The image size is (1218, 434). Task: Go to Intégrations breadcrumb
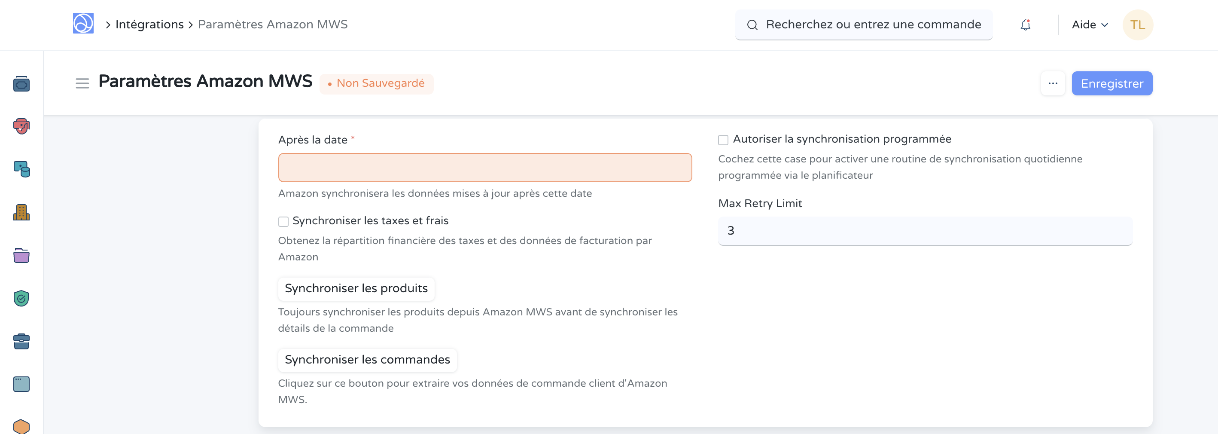(149, 24)
